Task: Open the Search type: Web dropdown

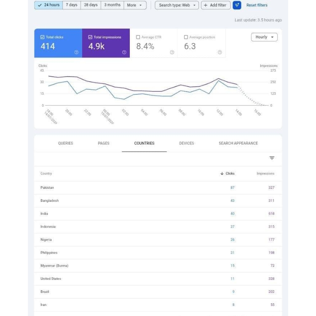Action: (177, 5)
